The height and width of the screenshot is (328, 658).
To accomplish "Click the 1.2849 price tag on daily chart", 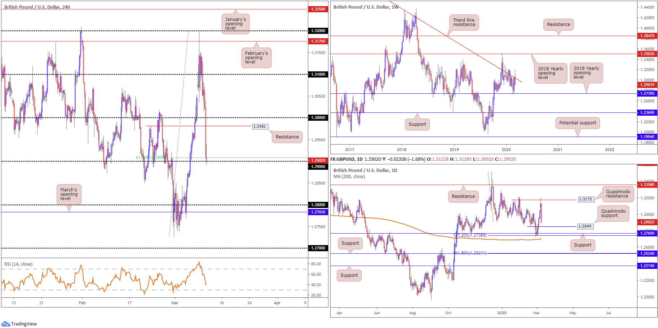I will 585,226.
